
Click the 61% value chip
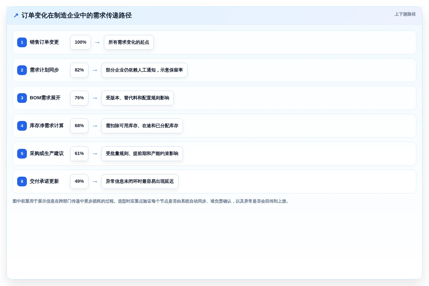(x=79, y=154)
